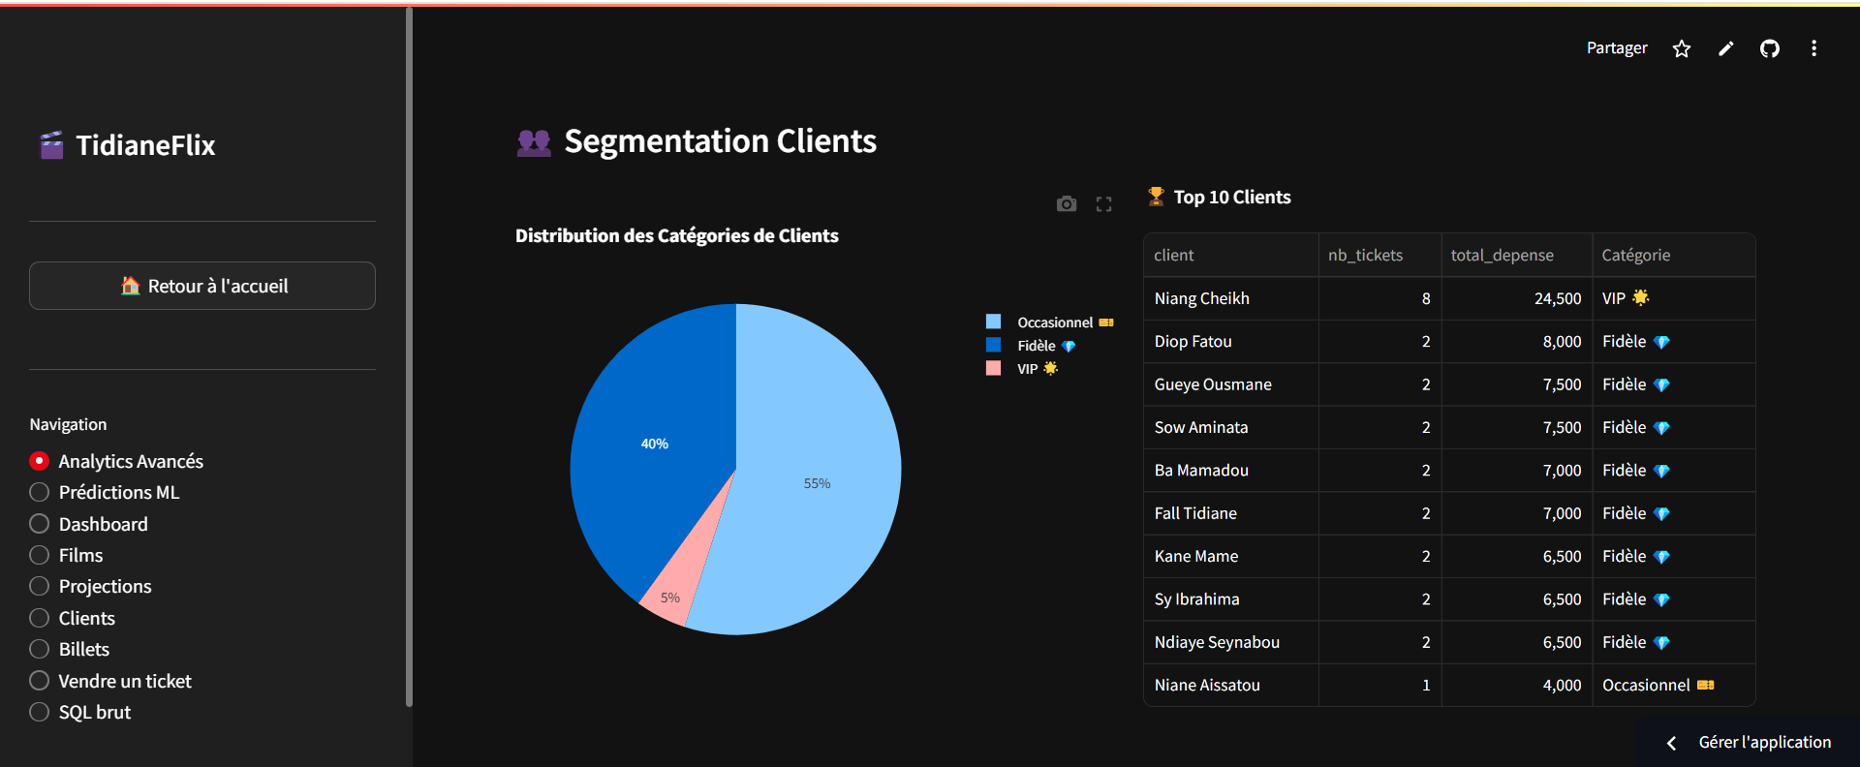This screenshot has height=767, width=1860.
Task: Open the three-dot app menu
Action: pyautogui.click(x=1813, y=48)
